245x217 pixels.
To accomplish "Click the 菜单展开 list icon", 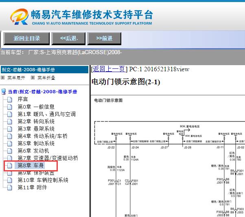I will (x=3, y=77).
